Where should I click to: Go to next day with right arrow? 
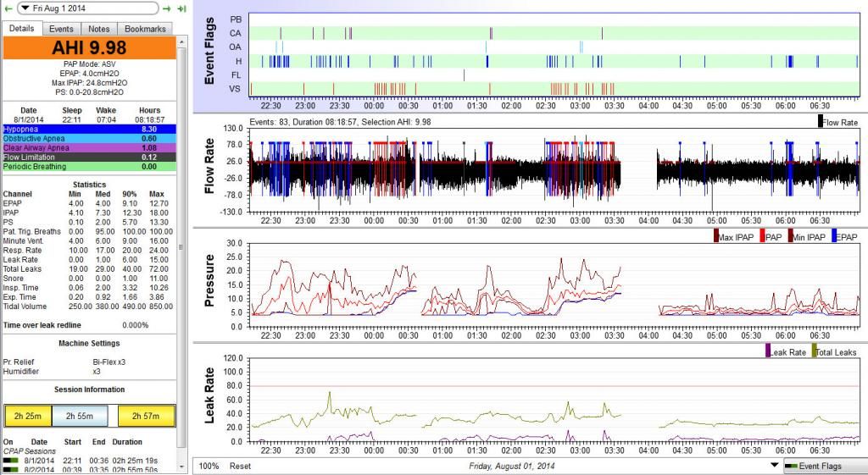(x=168, y=8)
